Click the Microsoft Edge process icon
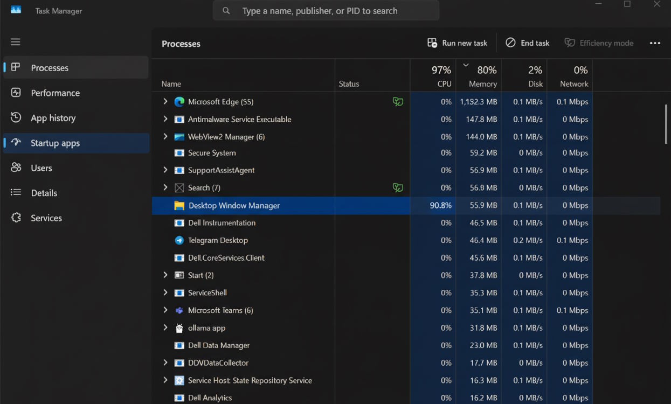 click(x=179, y=102)
